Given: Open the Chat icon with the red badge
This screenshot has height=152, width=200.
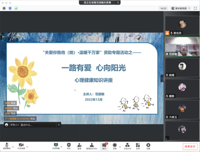Looking at the screenshot, I should [104, 146].
